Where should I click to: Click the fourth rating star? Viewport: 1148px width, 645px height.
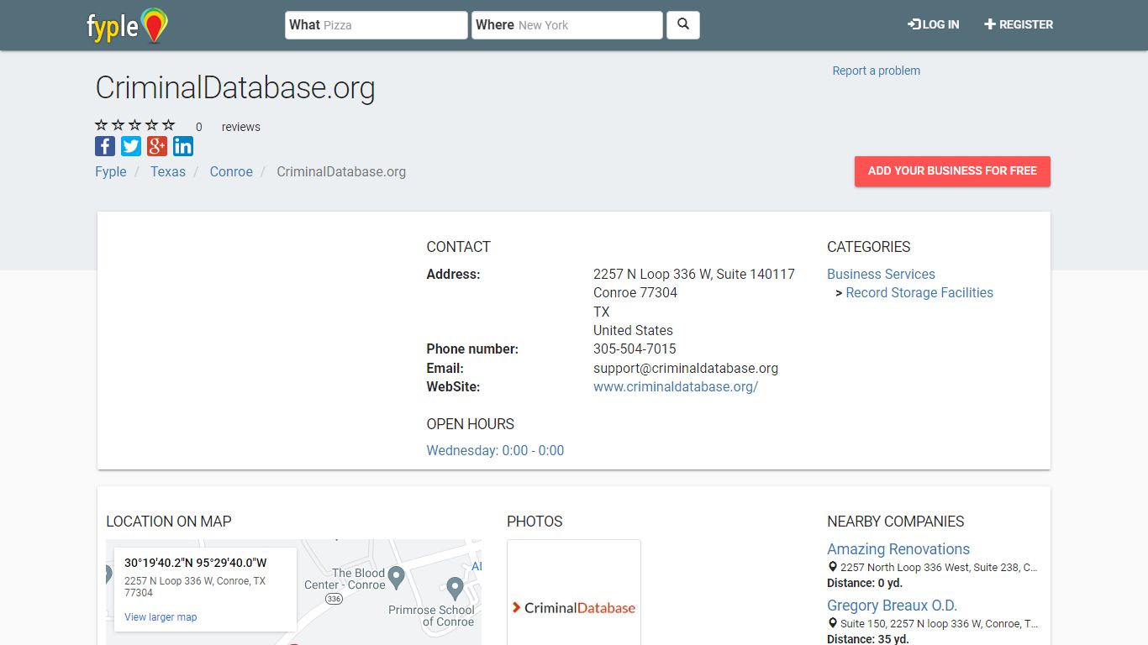click(x=152, y=125)
